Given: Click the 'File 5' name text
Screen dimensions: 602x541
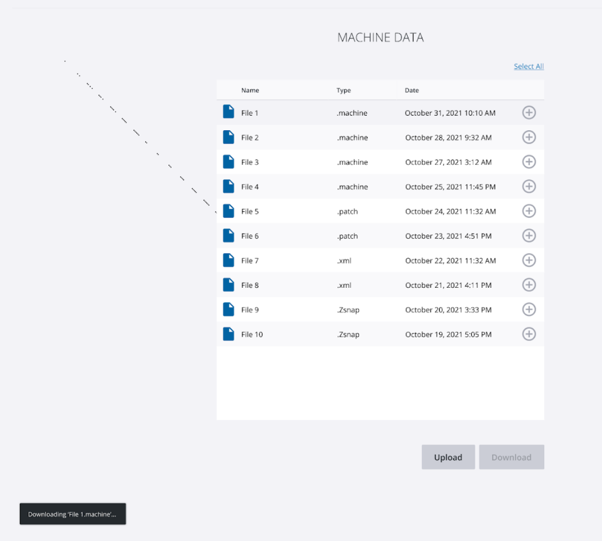Looking at the screenshot, I should [250, 211].
